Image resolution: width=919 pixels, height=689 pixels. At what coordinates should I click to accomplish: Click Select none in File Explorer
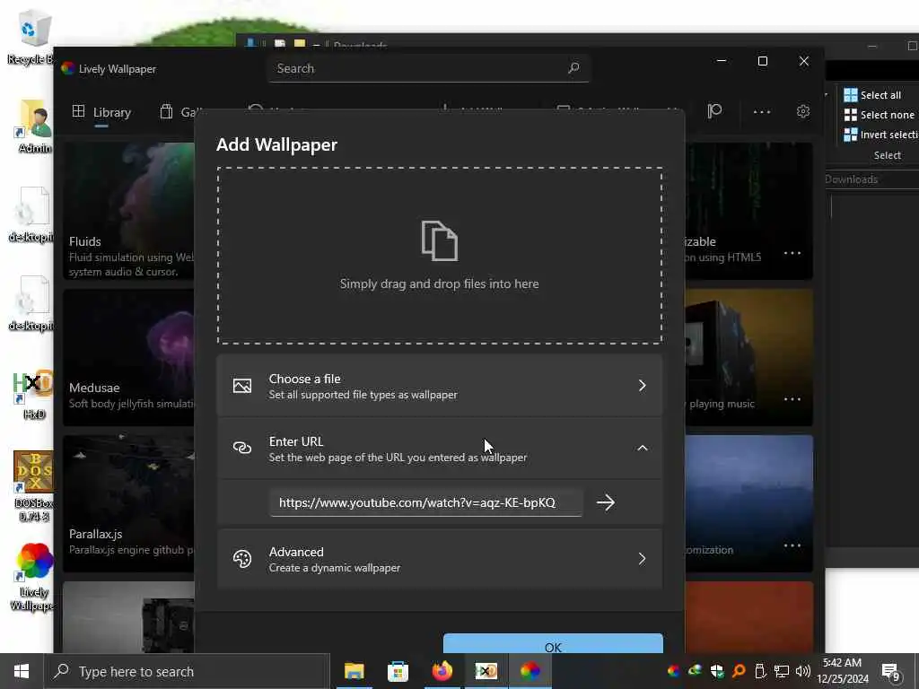pyautogui.click(x=880, y=115)
